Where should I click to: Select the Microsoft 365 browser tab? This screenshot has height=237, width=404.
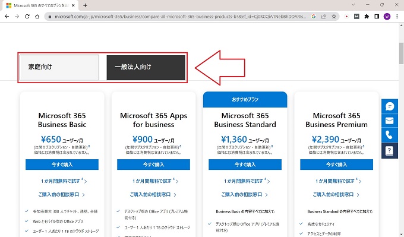point(41,5)
